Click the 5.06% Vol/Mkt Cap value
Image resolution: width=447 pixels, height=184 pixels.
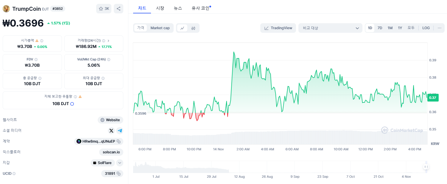click(94, 65)
